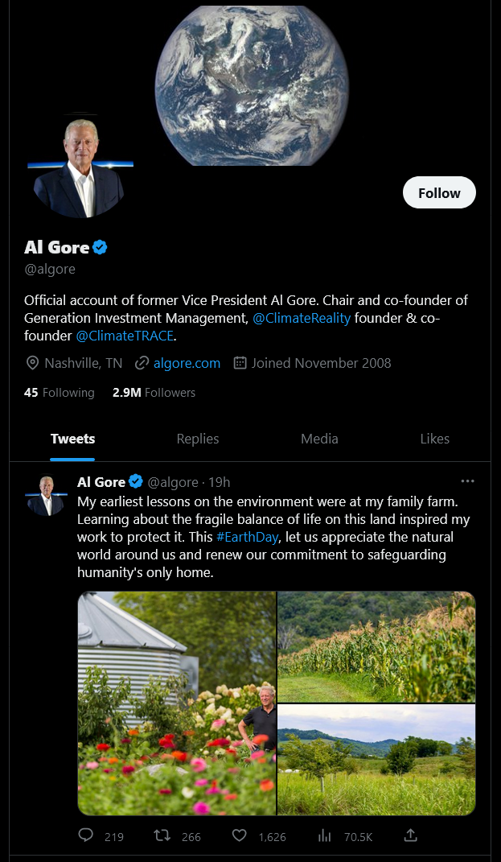Switch to the Media tab

click(319, 439)
